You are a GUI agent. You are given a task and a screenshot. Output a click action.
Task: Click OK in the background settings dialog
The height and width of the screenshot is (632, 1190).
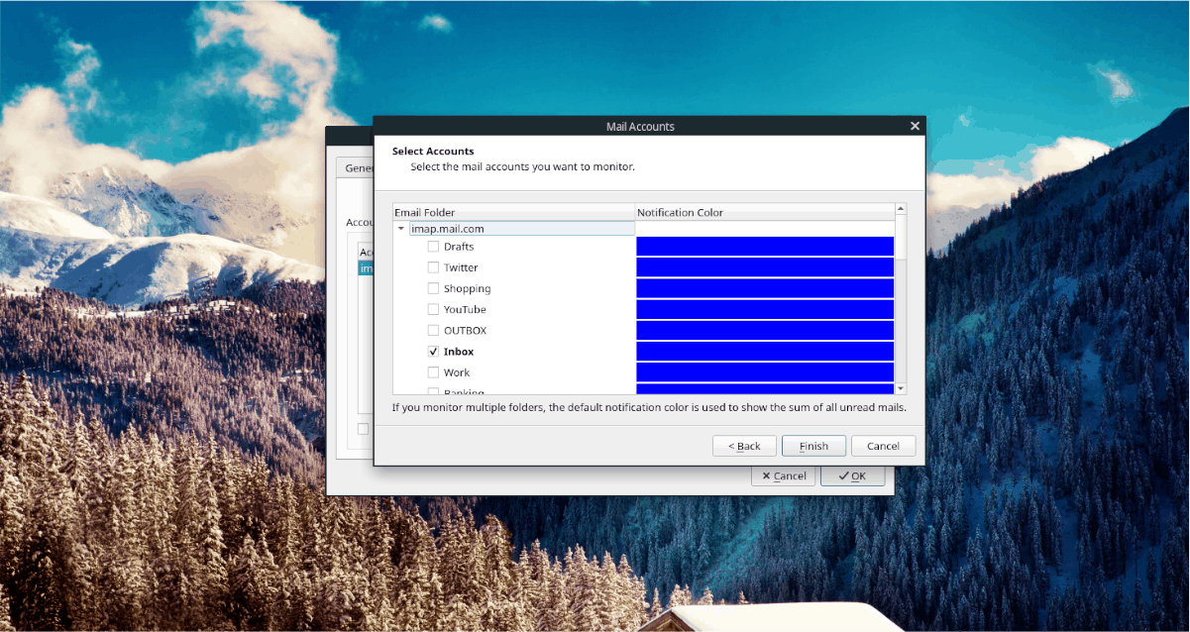point(852,475)
